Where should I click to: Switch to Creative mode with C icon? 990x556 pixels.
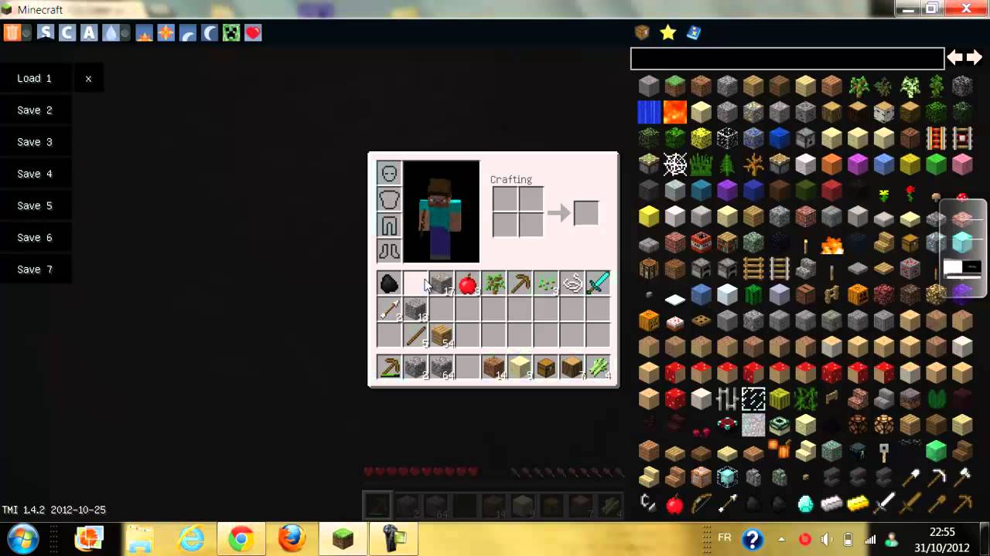[x=67, y=32]
